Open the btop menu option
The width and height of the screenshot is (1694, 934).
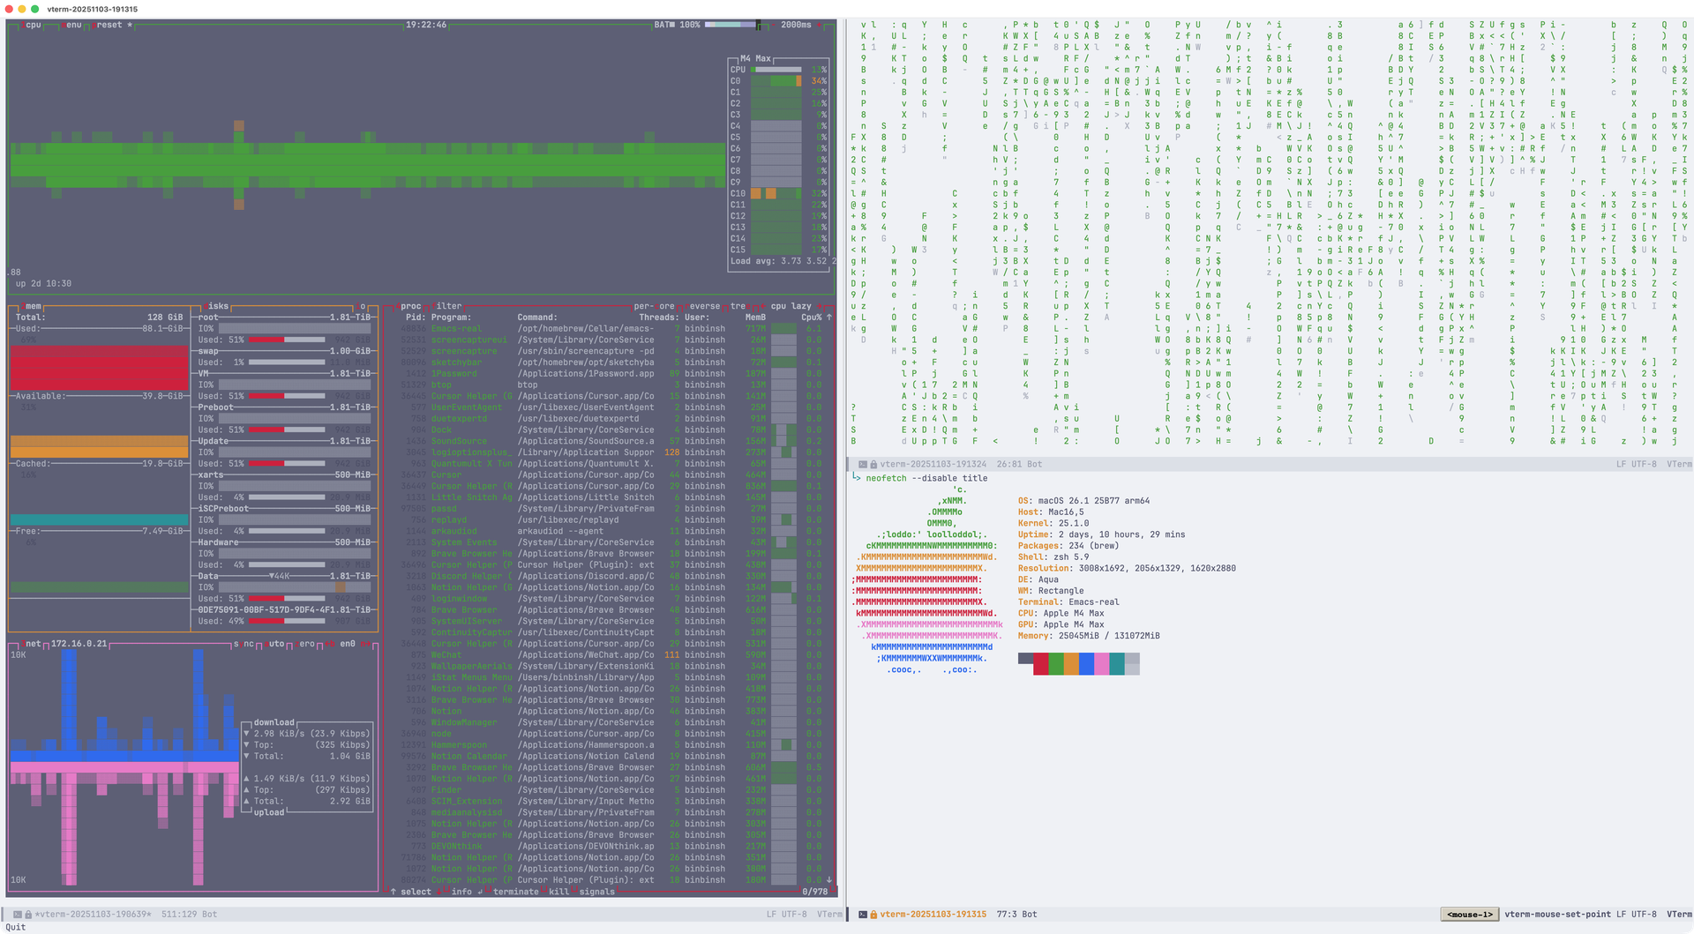(x=72, y=25)
